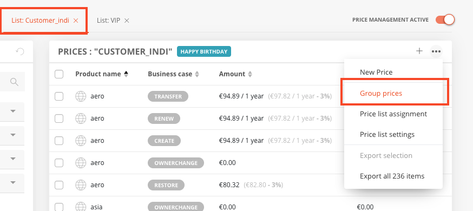Click the asia product name
The width and height of the screenshot is (473, 211).
tap(96, 207)
